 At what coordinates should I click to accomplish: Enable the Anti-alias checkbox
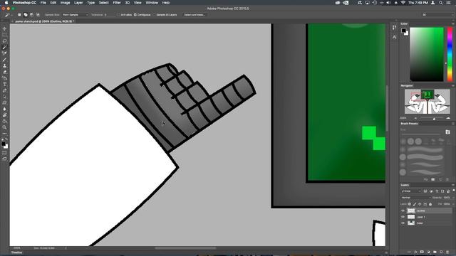coord(118,14)
